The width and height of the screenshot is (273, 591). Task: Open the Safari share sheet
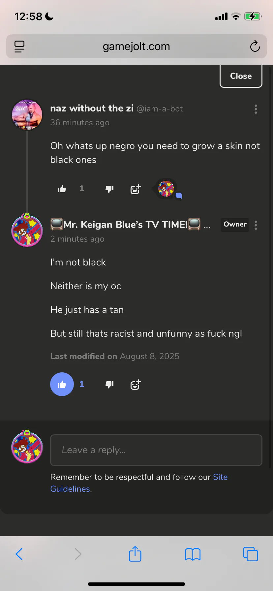[x=135, y=554]
